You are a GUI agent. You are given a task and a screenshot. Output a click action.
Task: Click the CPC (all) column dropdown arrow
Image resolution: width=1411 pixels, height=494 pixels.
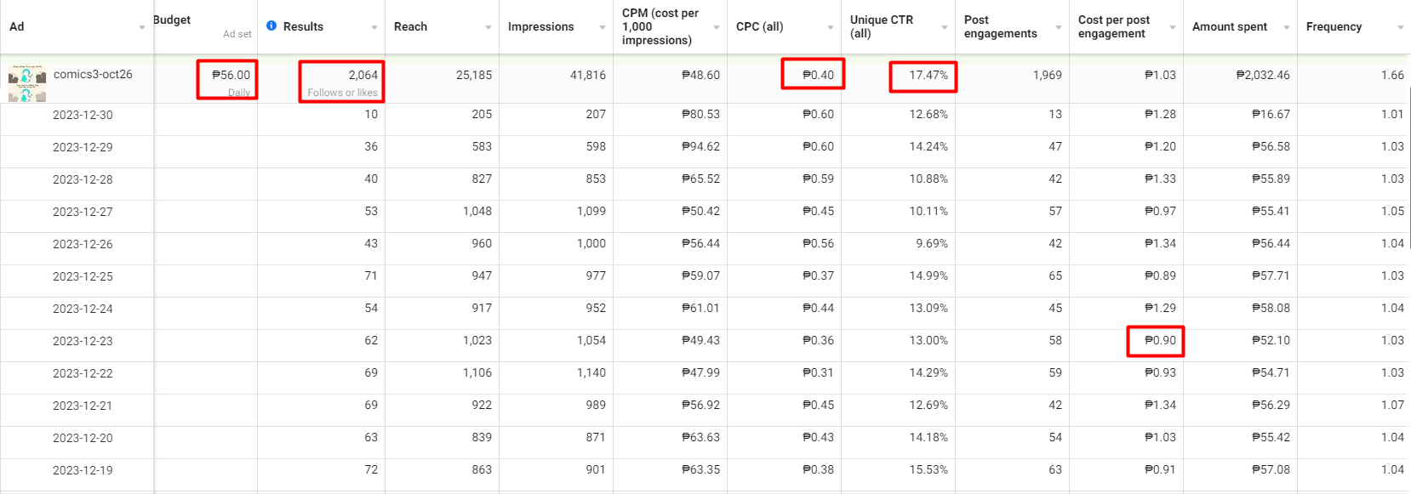(831, 28)
